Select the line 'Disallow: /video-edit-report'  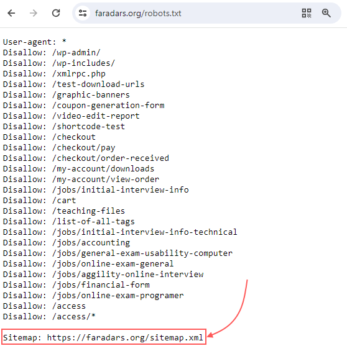point(72,116)
